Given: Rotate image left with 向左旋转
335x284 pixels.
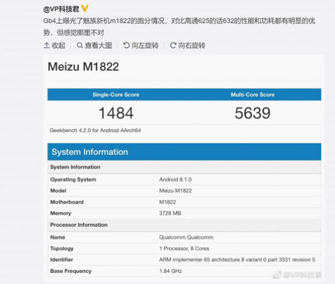Looking at the screenshot, I should tap(141, 45).
